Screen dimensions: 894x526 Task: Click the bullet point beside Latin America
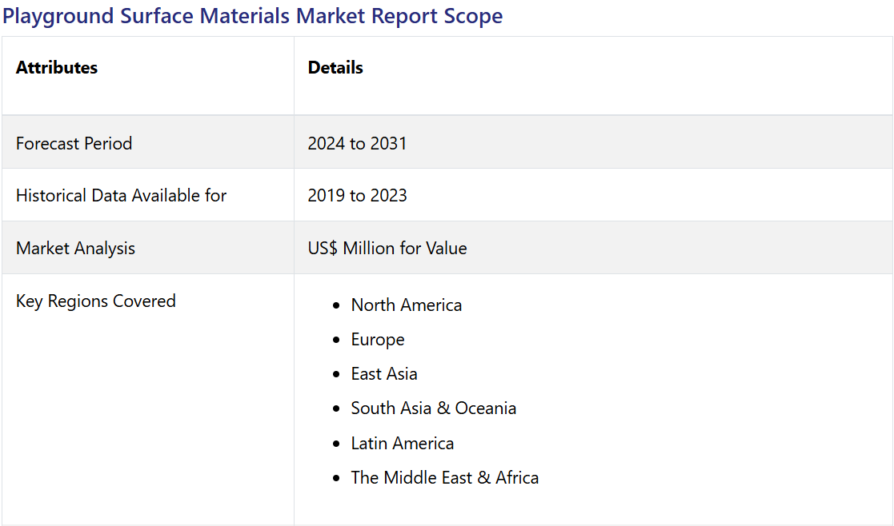pyautogui.click(x=336, y=444)
